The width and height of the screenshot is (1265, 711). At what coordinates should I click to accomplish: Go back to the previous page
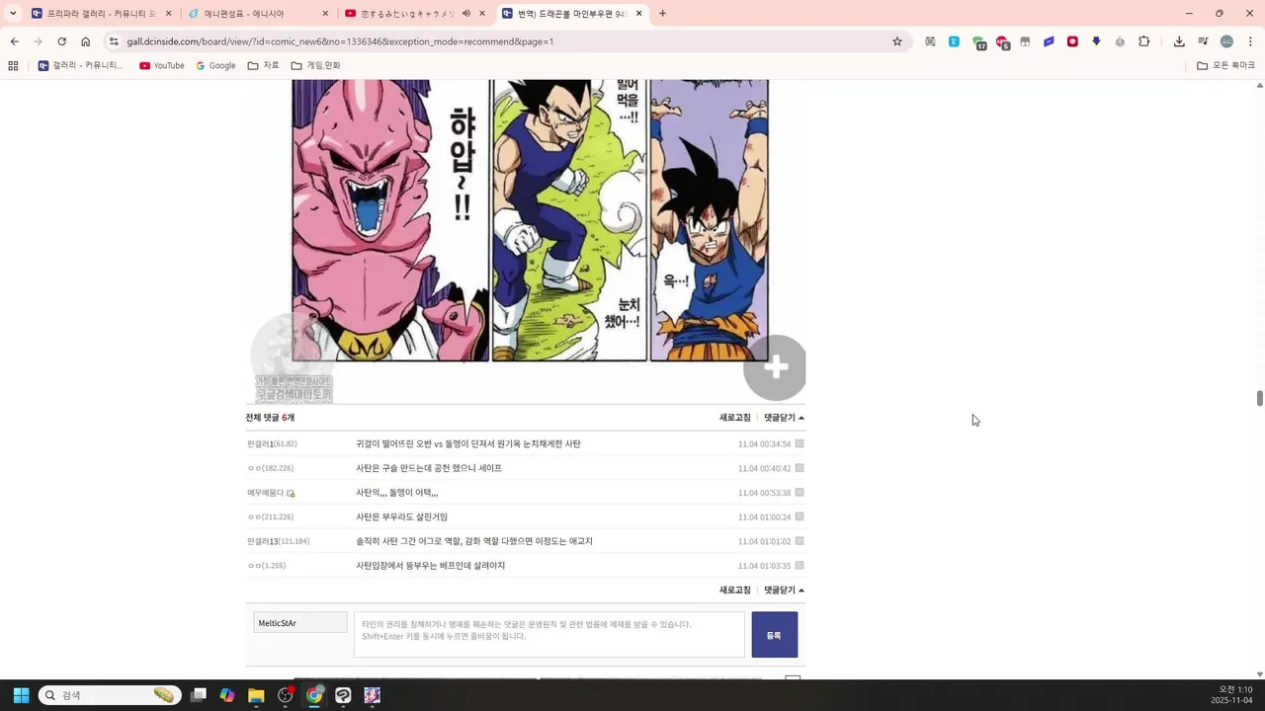[x=14, y=41]
